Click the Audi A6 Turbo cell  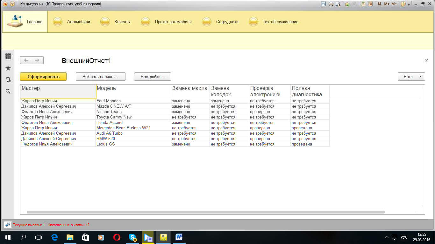[133, 133]
